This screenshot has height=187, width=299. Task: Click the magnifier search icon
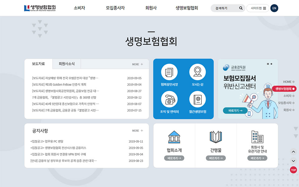241,8
